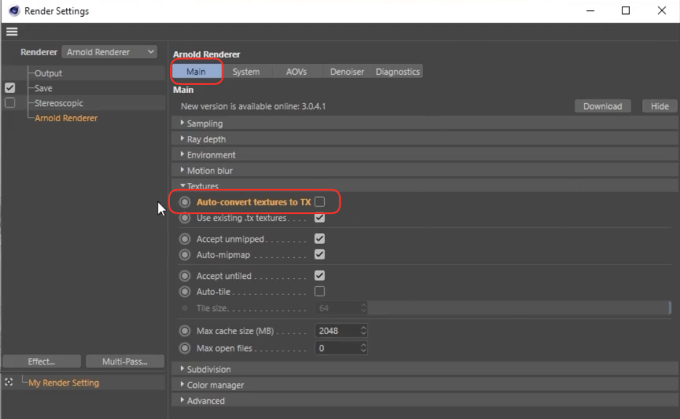Disable the Auto-mipmap checkbox
The height and width of the screenshot is (419, 680).
(x=320, y=254)
